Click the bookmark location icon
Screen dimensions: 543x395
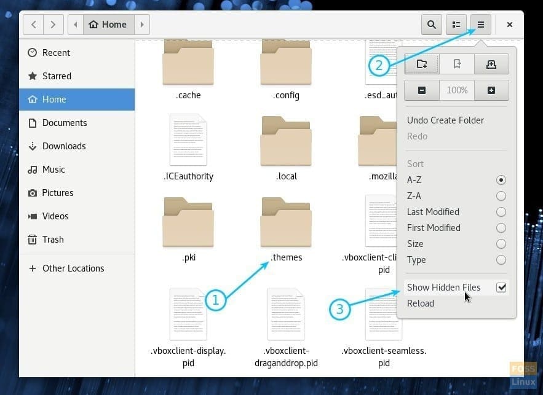pos(457,64)
